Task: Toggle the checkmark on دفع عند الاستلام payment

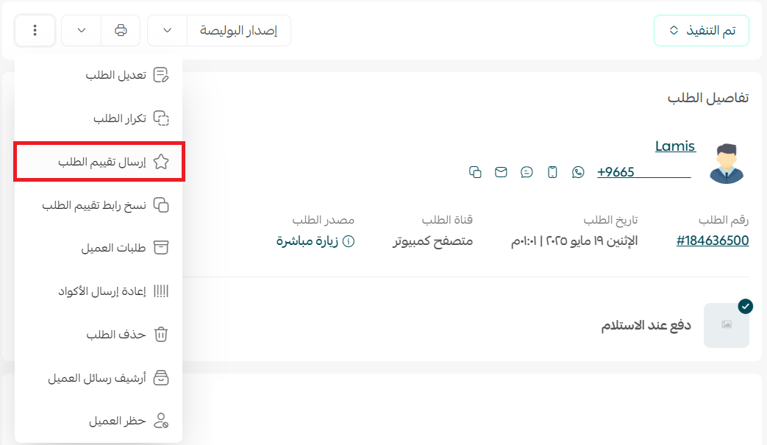Action: pos(746,307)
